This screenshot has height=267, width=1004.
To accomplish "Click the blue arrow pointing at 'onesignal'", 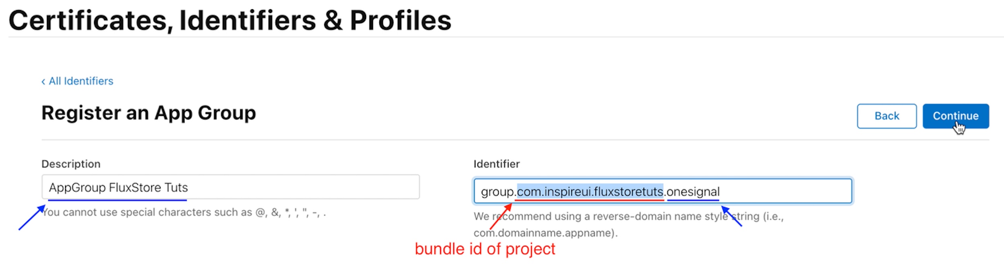I will click(x=731, y=216).
